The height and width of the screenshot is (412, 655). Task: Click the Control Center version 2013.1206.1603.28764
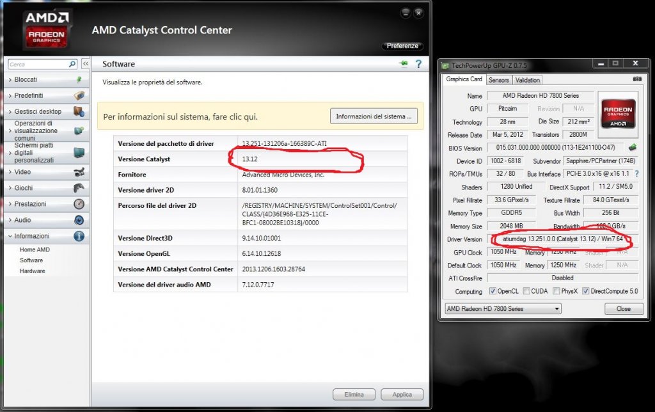(274, 269)
